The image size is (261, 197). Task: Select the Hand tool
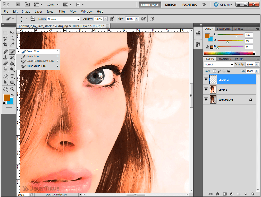point(5,89)
